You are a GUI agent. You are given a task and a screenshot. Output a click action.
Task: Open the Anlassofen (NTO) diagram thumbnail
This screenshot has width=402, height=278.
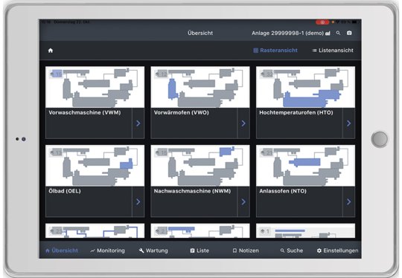pos(306,166)
